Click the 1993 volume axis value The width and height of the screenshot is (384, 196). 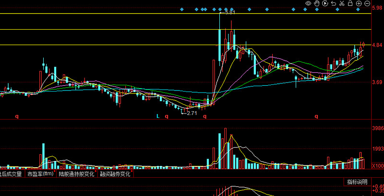coord(378,149)
